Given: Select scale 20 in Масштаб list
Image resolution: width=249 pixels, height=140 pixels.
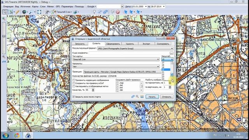Looking at the screenshot, I should 166,70.
